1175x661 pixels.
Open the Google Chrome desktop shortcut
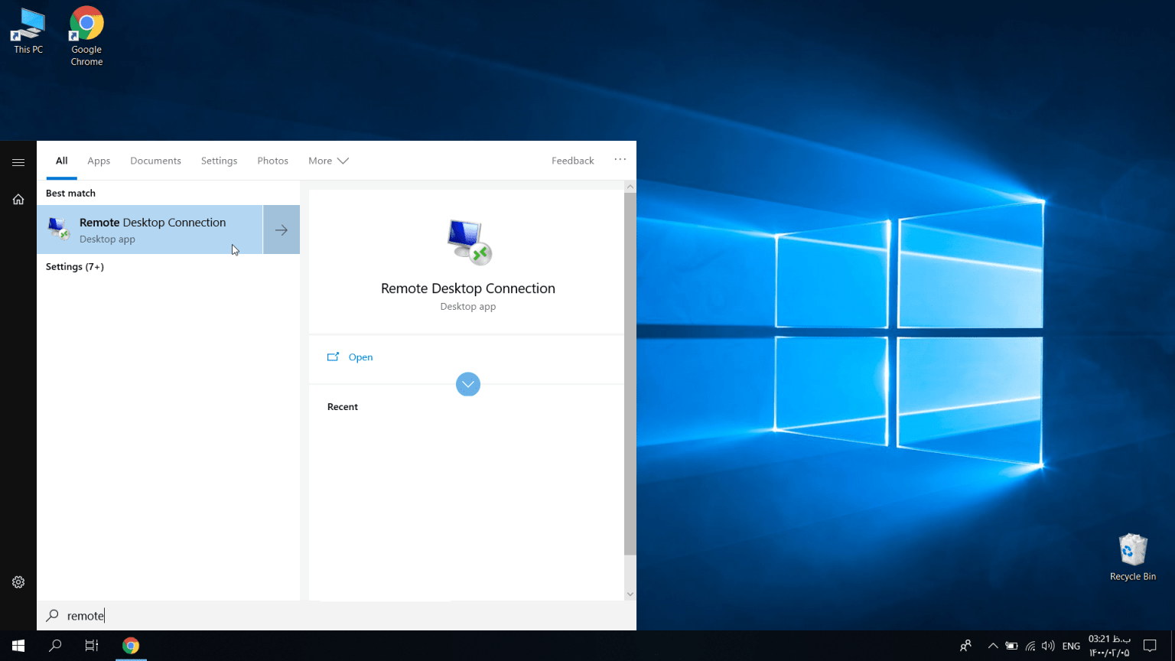click(86, 36)
